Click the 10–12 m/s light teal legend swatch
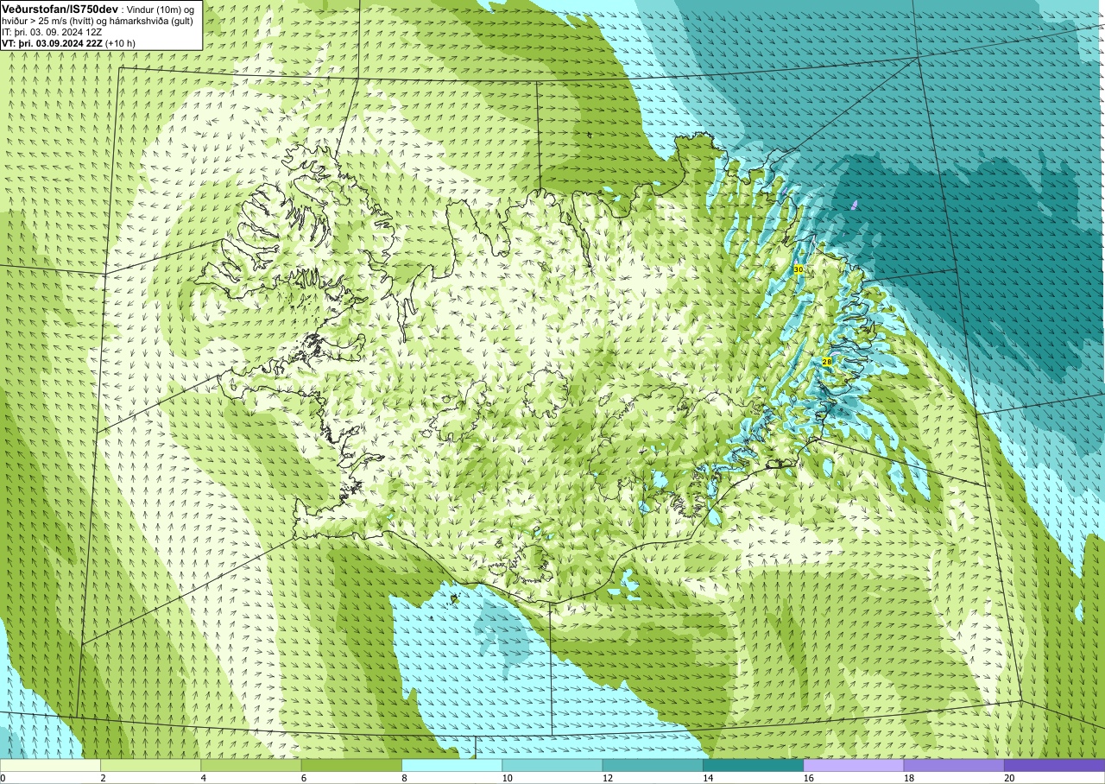 [552, 765]
